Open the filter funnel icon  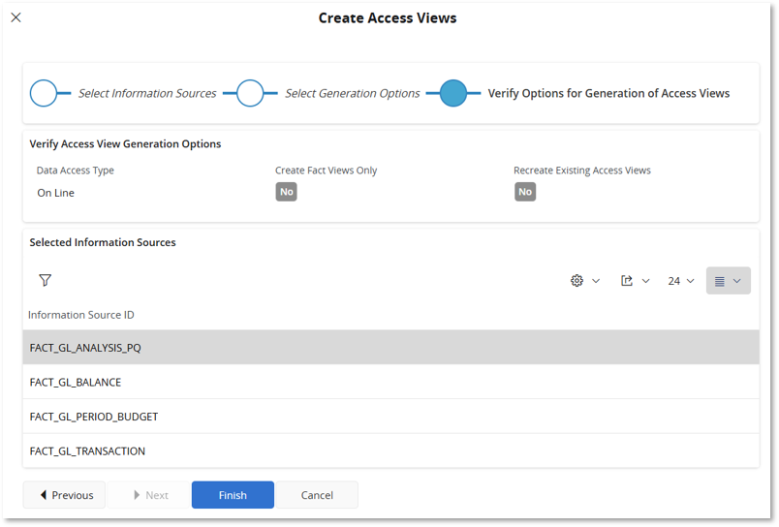click(46, 281)
